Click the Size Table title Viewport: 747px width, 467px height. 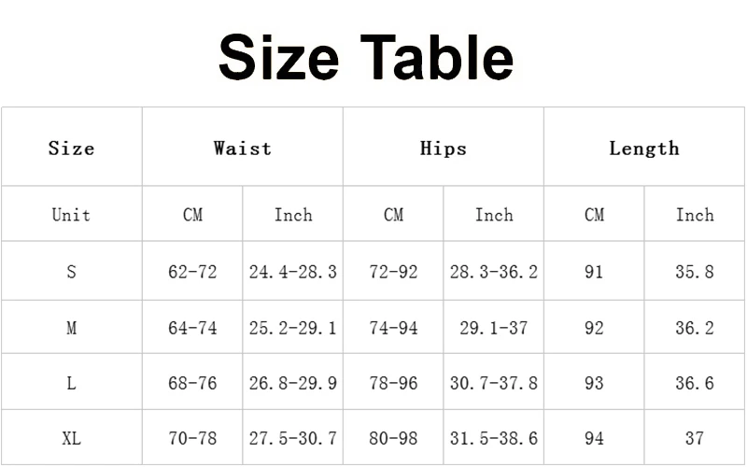(366, 56)
